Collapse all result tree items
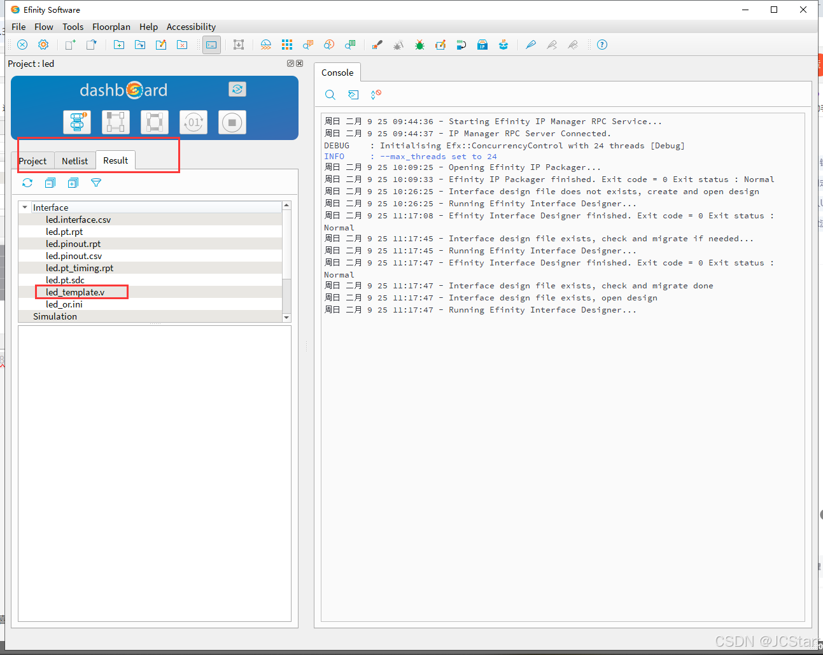This screenshot has width=823, height=655. click(50, 183)
